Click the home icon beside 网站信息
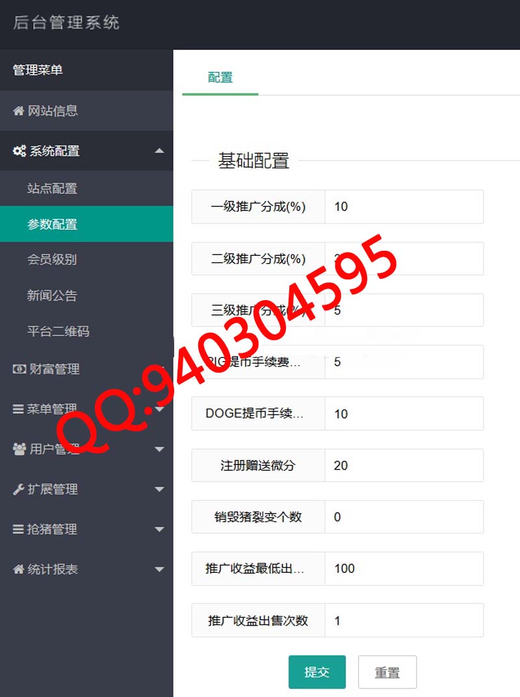 pos(18,110)
